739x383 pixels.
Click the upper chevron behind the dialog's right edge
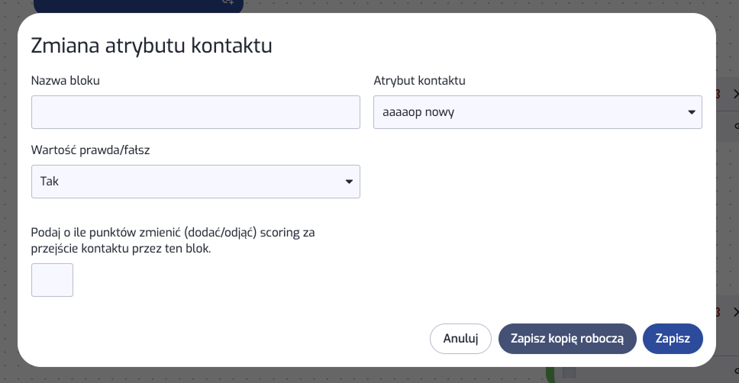coord(734,95)
